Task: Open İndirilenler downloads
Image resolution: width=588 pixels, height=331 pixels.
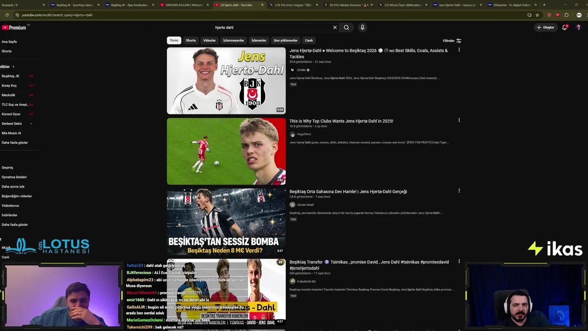Action: [x=10, y=215]
